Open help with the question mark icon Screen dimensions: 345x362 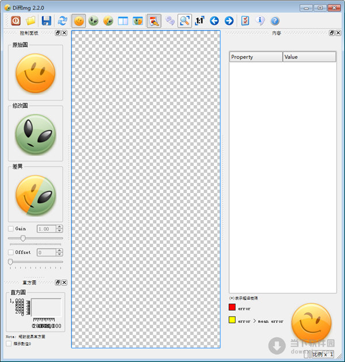tap(275, 21)
